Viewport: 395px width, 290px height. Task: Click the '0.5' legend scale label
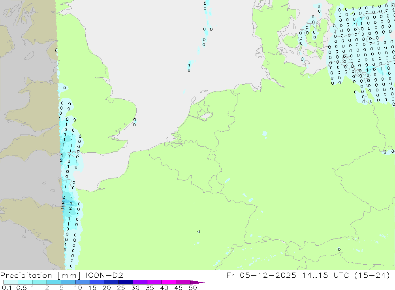pos(21,288)
